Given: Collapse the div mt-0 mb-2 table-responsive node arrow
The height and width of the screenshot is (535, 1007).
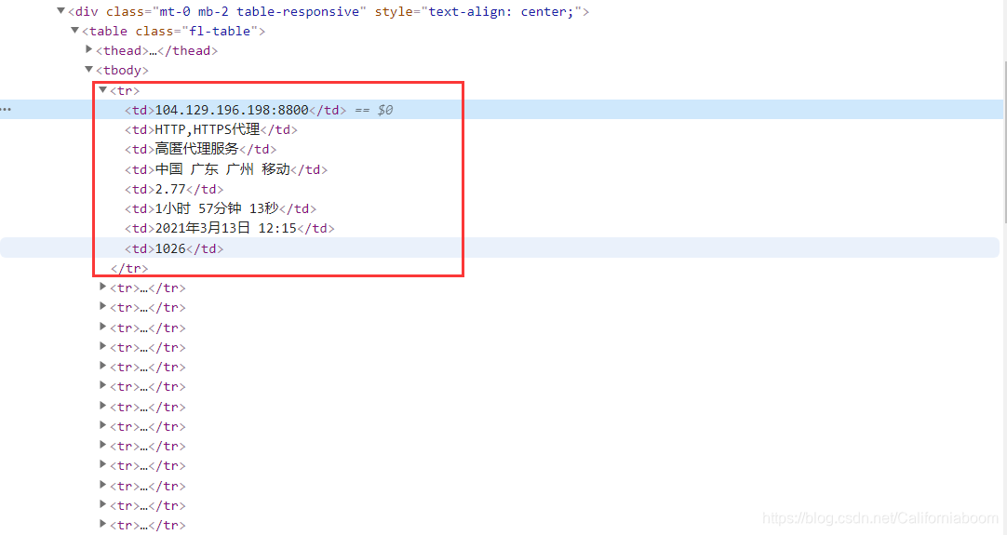Looking at the screenshot, I should point(61,10).
